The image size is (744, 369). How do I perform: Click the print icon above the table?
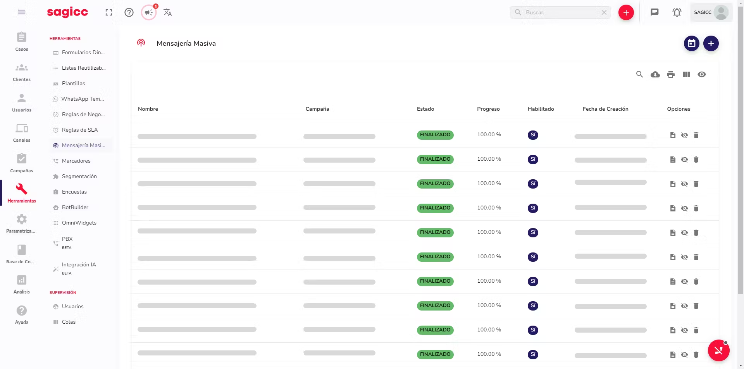point(670,74)
